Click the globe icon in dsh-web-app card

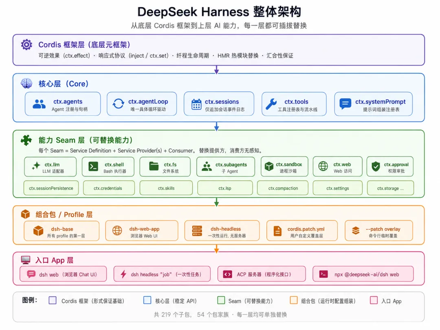click(117, 230)
